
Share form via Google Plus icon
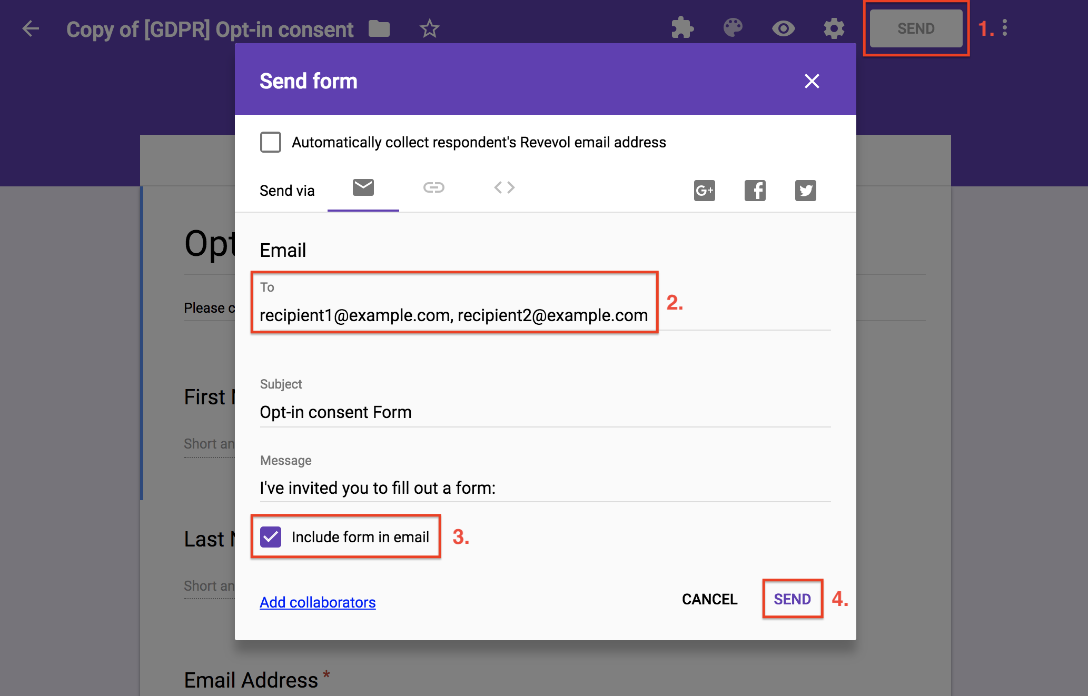(x=704, y=190)
